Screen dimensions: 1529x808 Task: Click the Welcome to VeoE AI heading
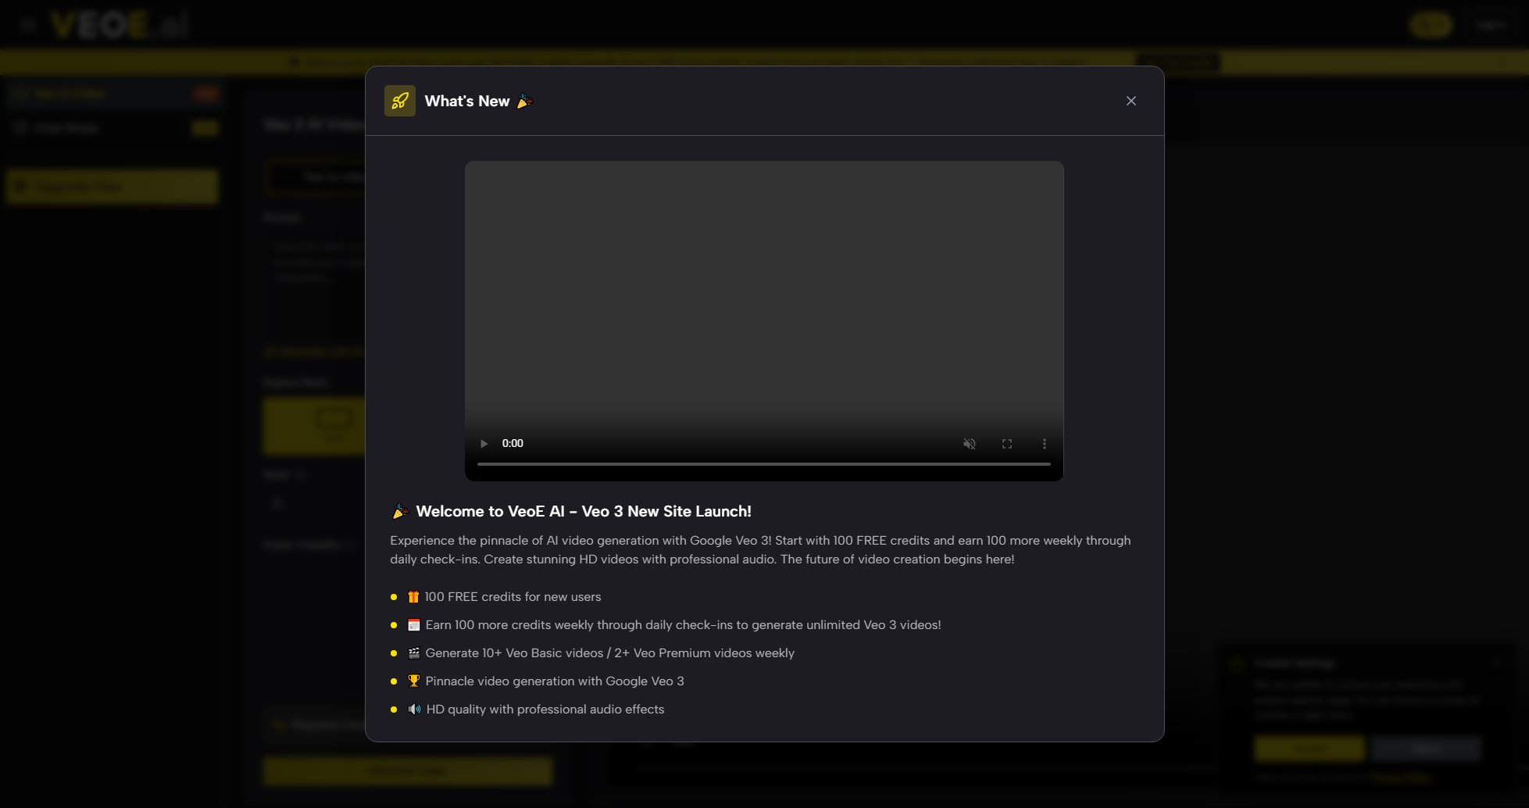(584, 511)
